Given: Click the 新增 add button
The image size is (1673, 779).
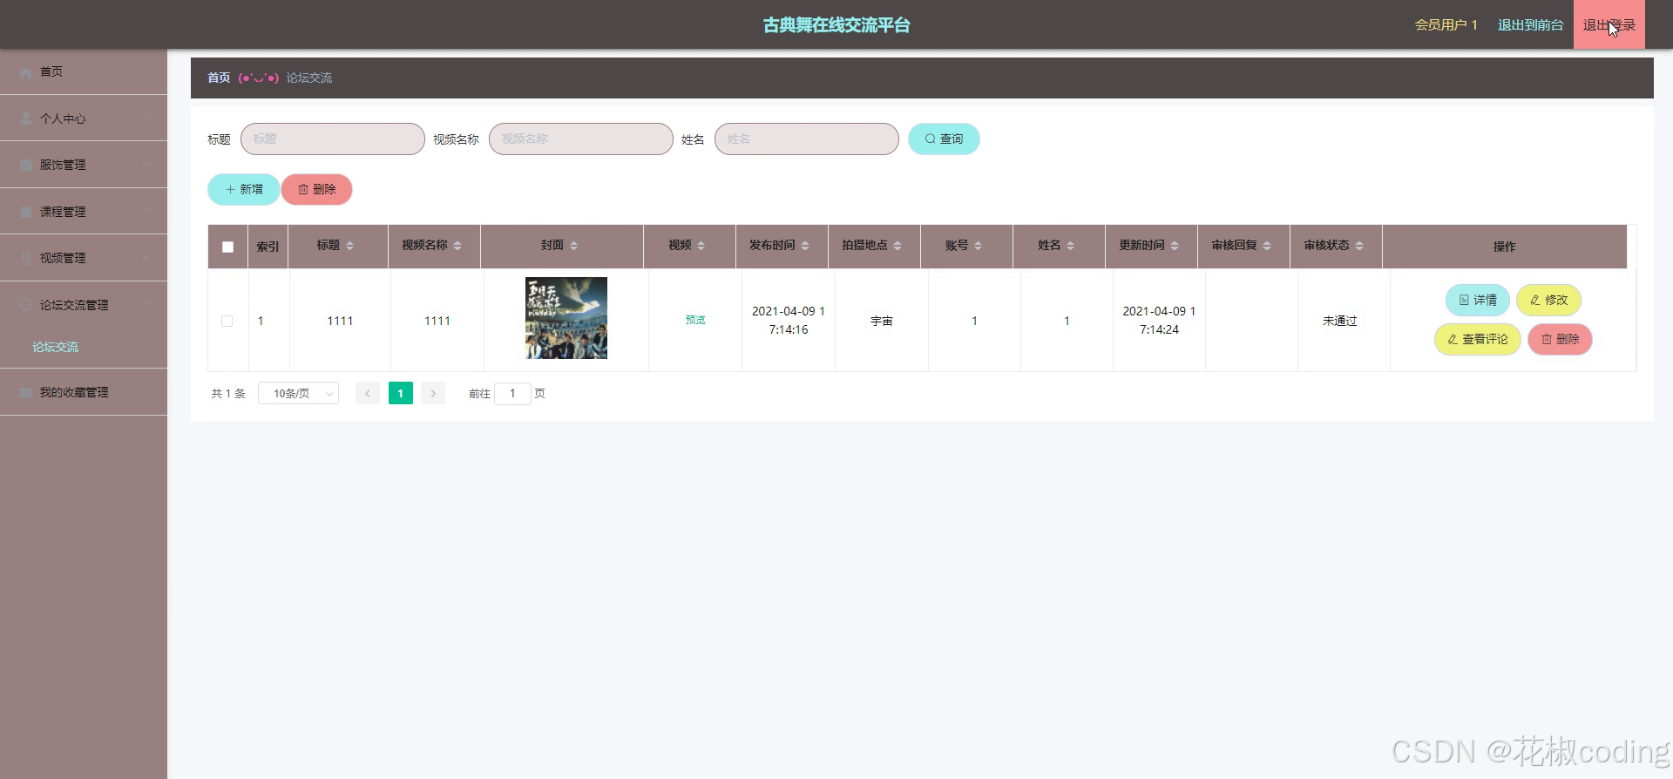Looking at the screenshot, I should tap(243, 189).
